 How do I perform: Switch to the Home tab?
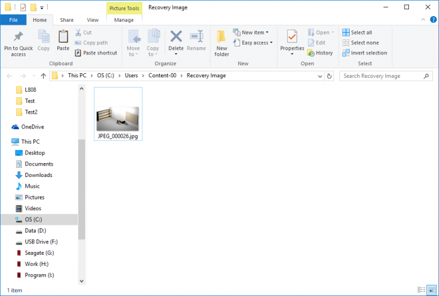point(39,20)
